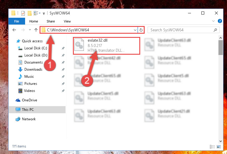Image resolution: width=227 pixels, height=154 pixels.
Task: Click the pin icon beside Local Disk (D:)
Action: click(x=63, y=55)
